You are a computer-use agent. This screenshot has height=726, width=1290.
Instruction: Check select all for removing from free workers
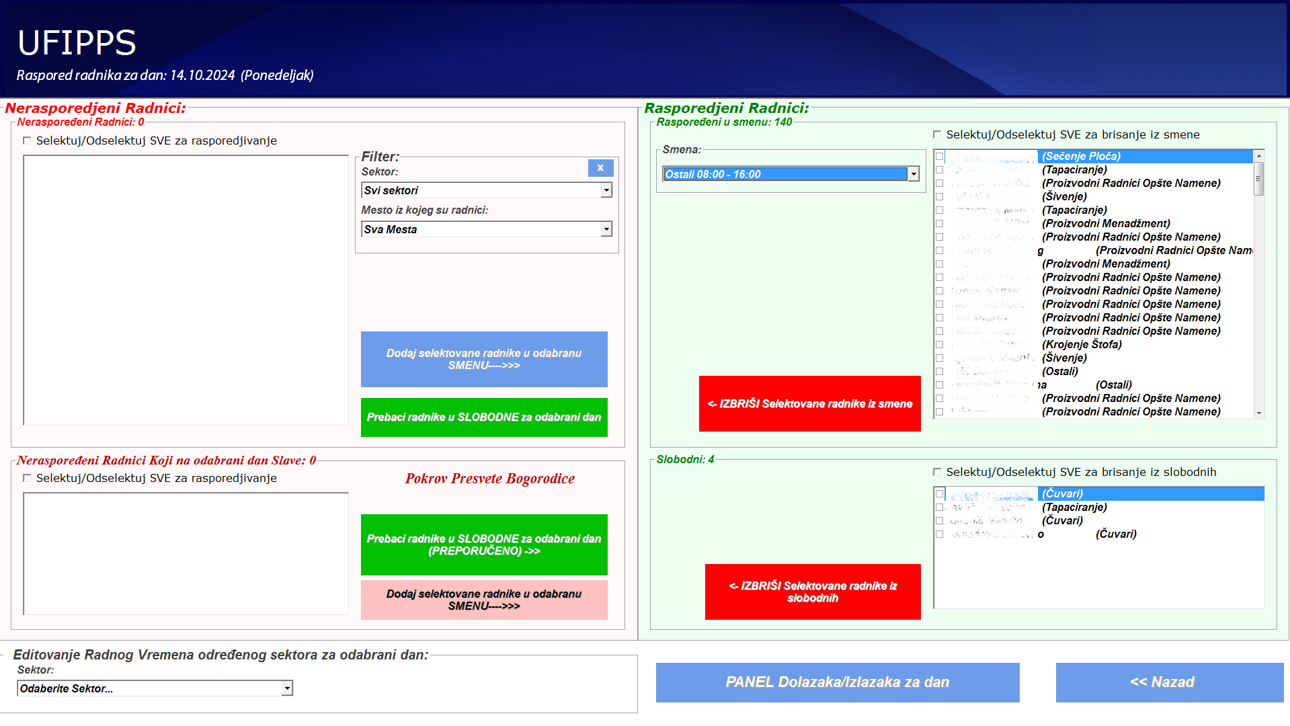pyautogui.click(x=937, y=472)
